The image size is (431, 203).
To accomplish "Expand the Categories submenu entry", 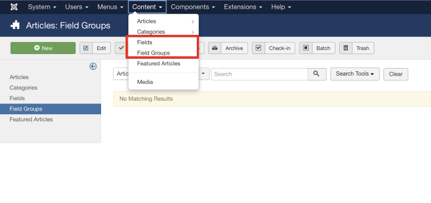I will pyautogui.click(x=164, y=32).
